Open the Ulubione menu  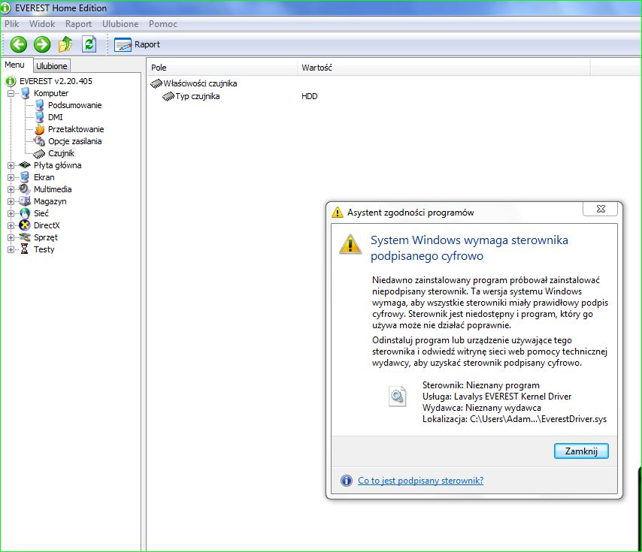(120, 24)
